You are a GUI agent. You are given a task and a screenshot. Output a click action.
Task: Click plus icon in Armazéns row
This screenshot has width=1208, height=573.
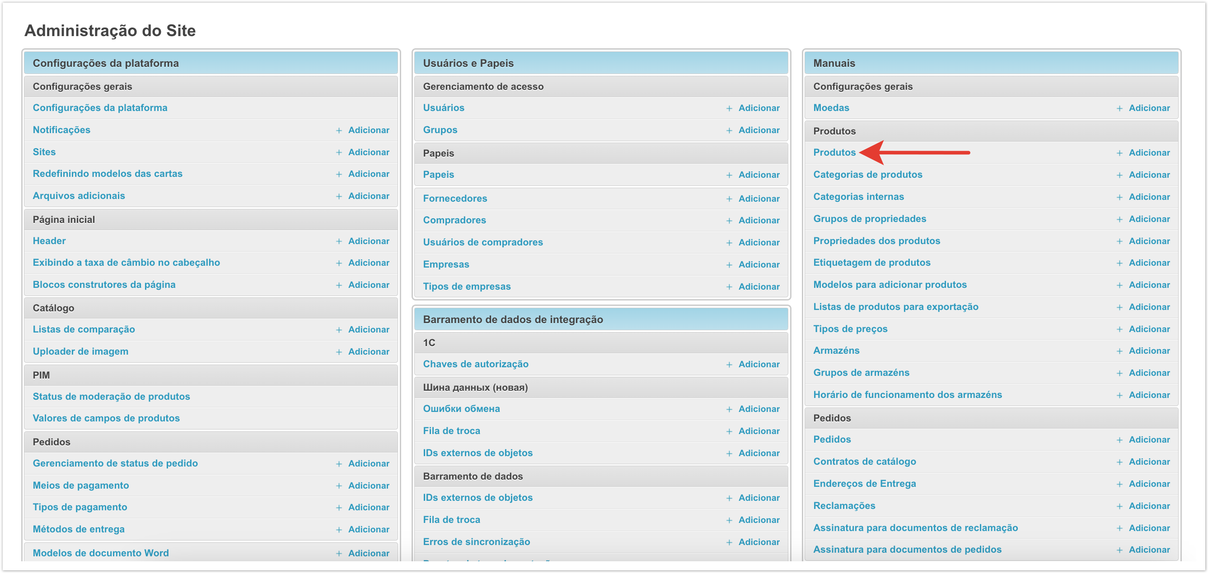1119,351
